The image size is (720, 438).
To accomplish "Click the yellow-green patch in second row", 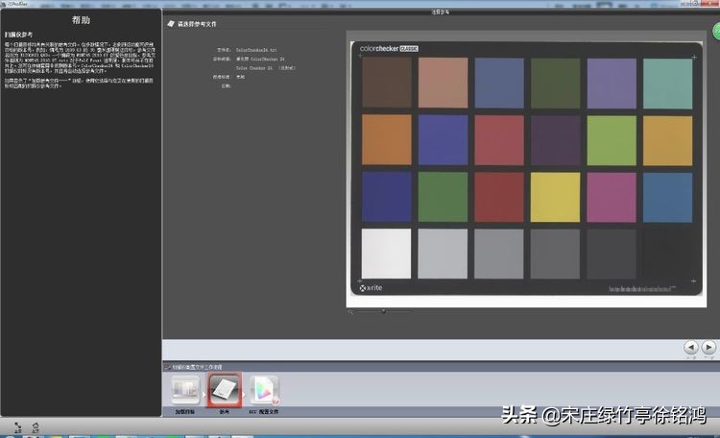I will [612, 140].
